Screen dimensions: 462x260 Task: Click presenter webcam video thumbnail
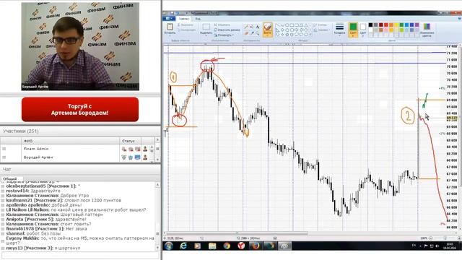(80, 46)
